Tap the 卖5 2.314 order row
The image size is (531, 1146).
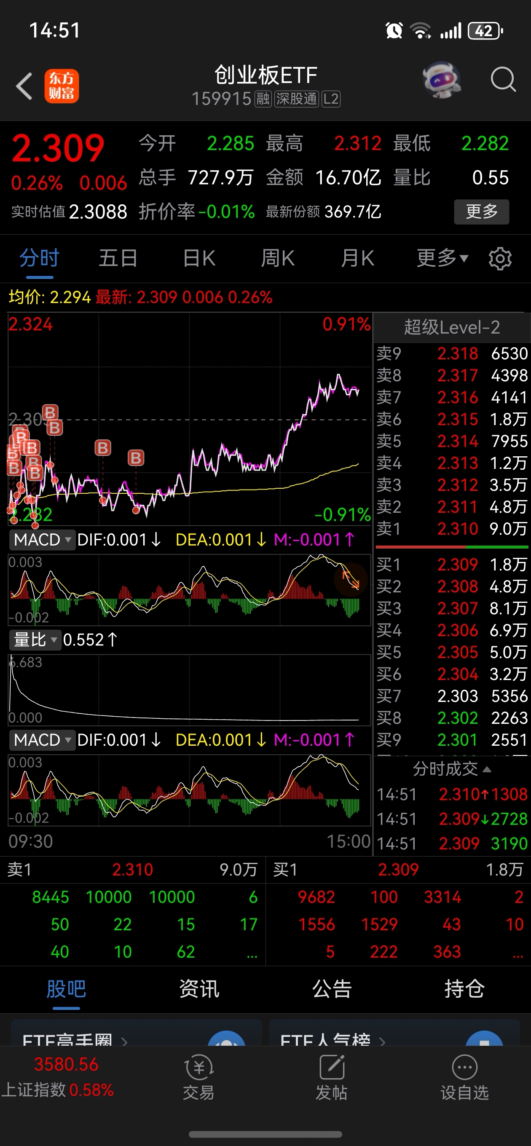pos(452,441)
